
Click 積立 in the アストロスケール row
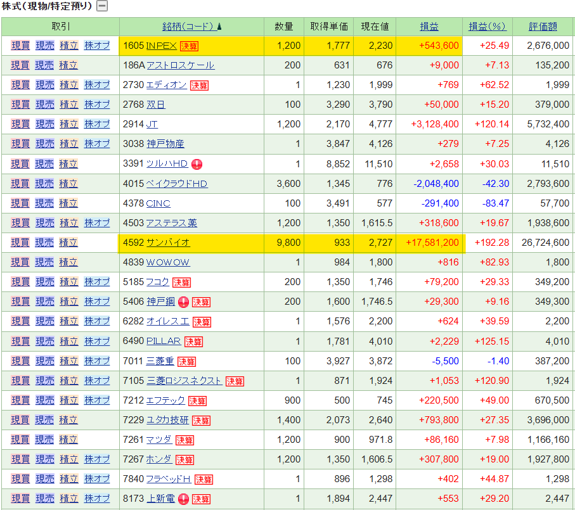point(68,65)
